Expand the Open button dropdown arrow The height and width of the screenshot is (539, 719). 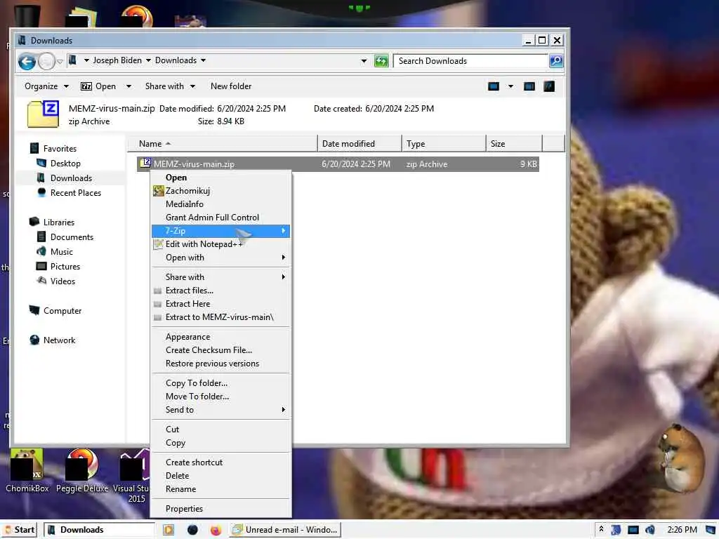pos(129,86)
